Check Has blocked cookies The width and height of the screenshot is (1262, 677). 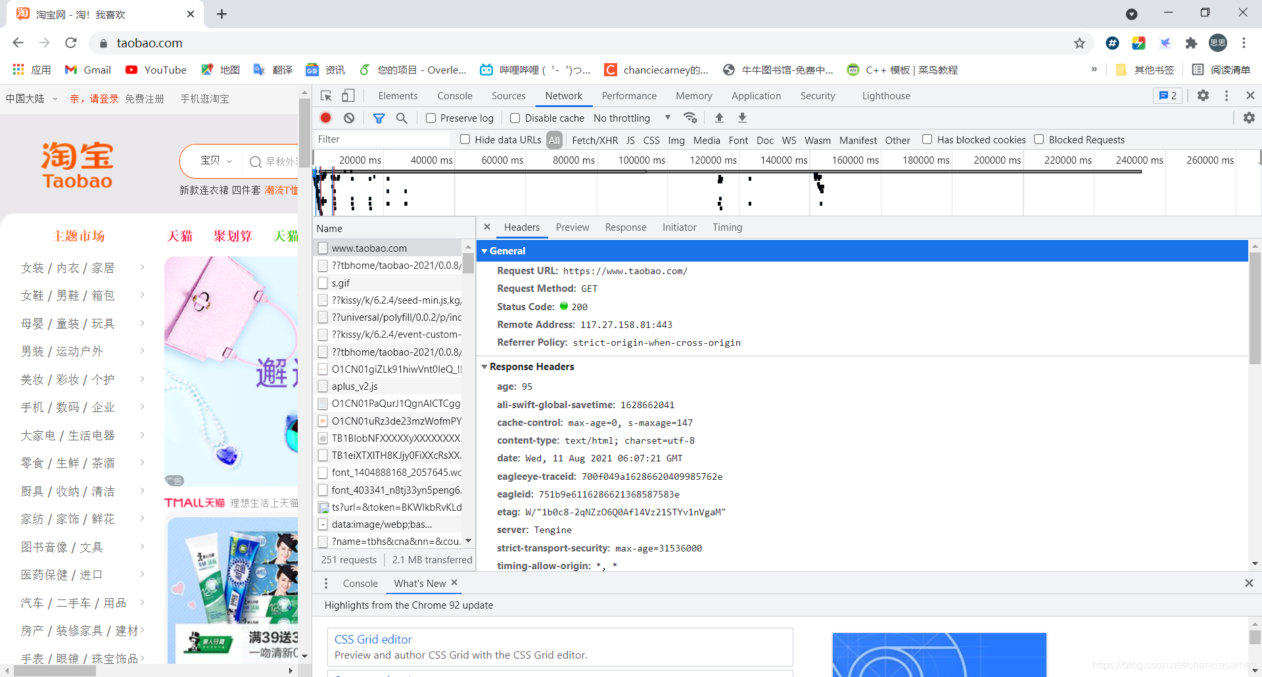927,139
